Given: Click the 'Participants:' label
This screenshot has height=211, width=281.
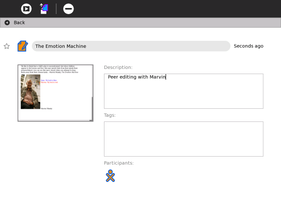Looking at the screenshot, I should [x=118, y=163].
